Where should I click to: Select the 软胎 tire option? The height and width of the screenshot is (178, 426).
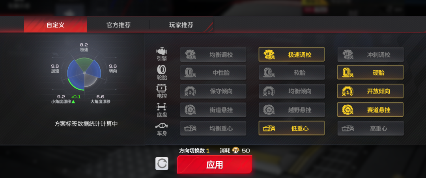[x=291, y=73]
